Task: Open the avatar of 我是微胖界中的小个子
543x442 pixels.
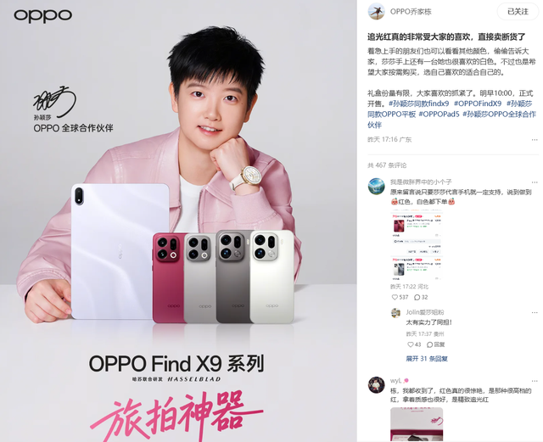Action: pyautogui.click(x=376, y=187)
